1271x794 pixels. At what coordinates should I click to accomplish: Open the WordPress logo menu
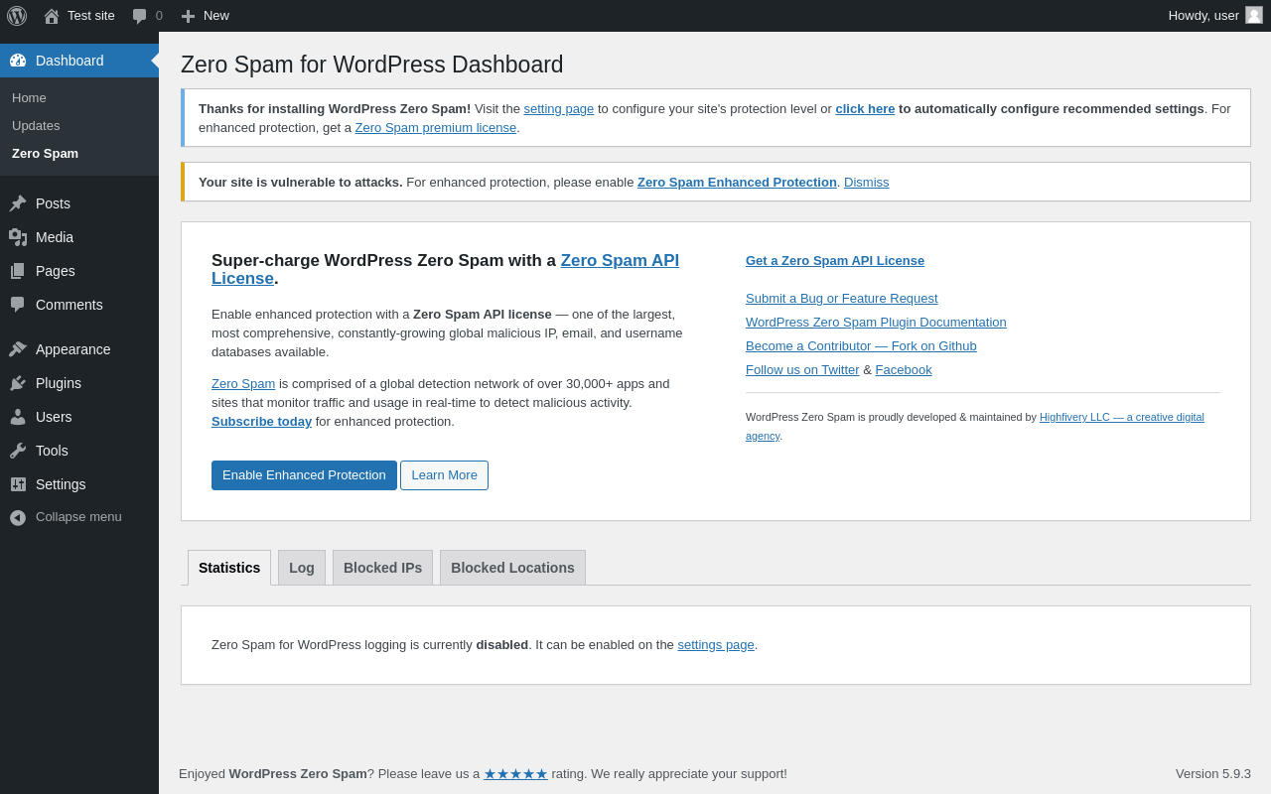[x=17, y=16]
